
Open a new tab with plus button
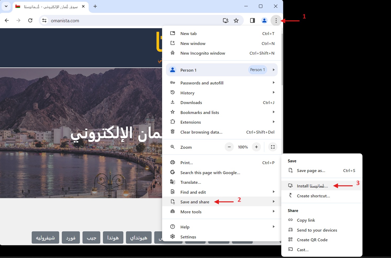95,6
